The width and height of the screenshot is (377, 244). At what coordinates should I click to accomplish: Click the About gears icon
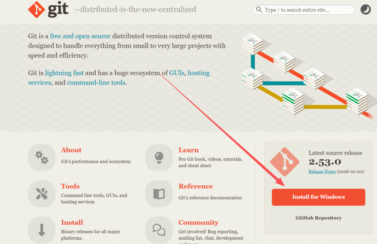[x=42, y=157]
